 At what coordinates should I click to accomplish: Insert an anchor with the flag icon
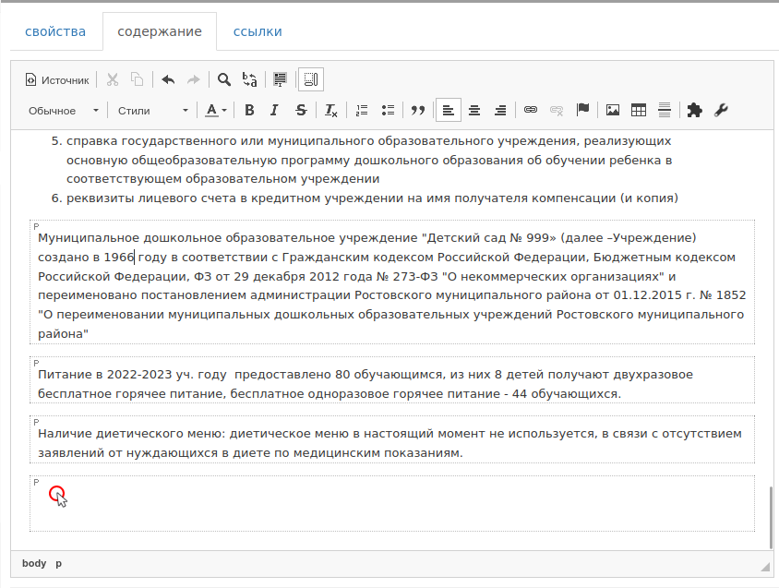point(582,111)
